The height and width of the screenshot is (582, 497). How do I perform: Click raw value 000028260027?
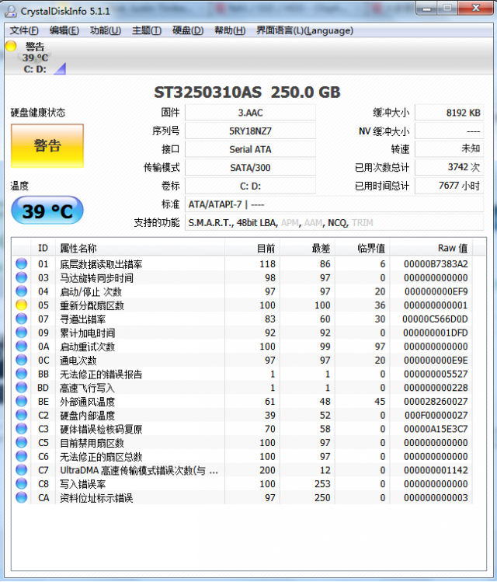pyautogui.click(x=436, y=401)
